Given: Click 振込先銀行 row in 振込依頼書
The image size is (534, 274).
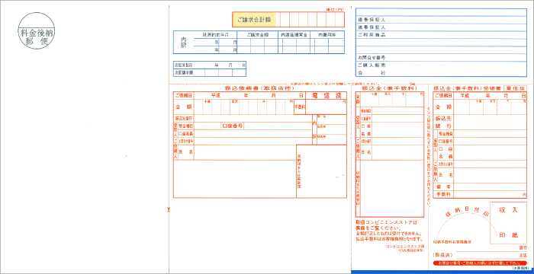Looking at the screenshot, I should [243, 118].
